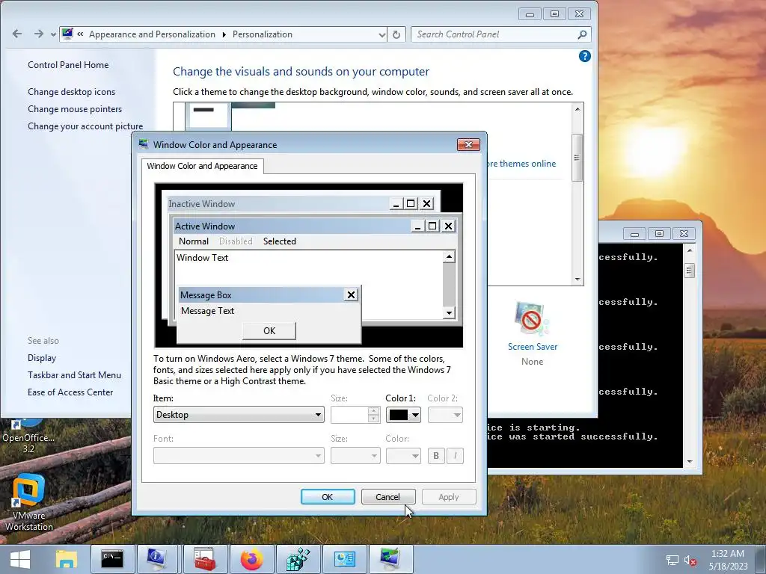Click the muted volume tray icon
766x574 pixels.
click(x=690, y=561)
